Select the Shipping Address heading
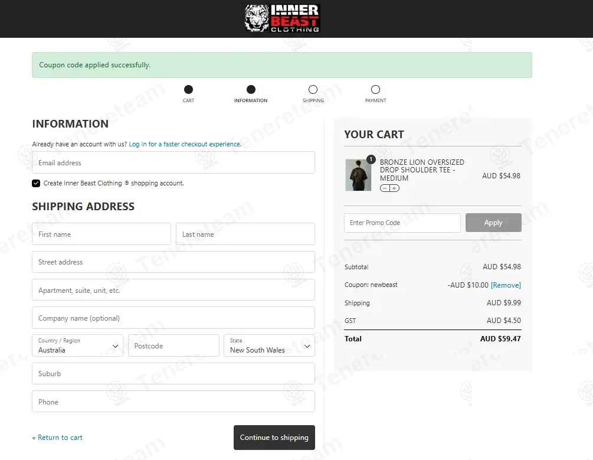Screen dimensions: 593x460 coord(83,206)
